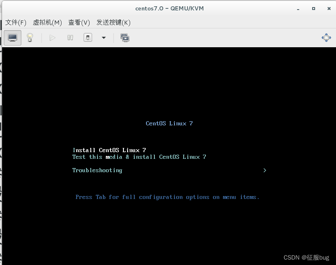Select the Troubleshooting boot entry
This screenshot has height=265, width=336.
coord(97,171)
